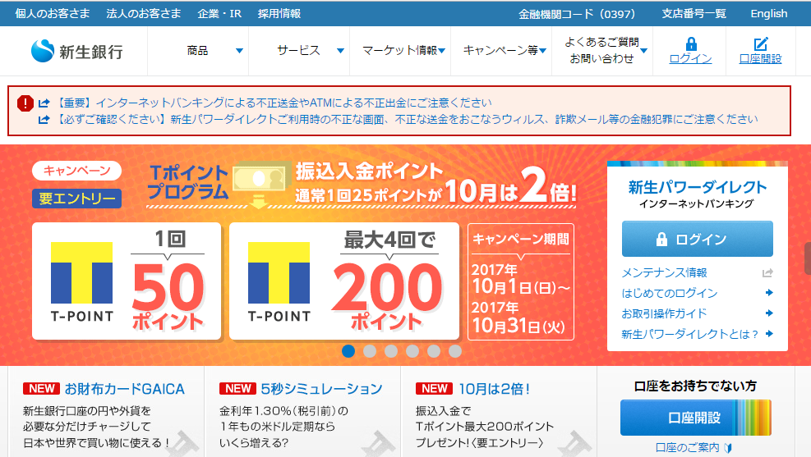Image resolution: width=811 pixels, height=457 pixels.
Task: Click the 200 point T-POINT logo card
Action: point(344,281)
